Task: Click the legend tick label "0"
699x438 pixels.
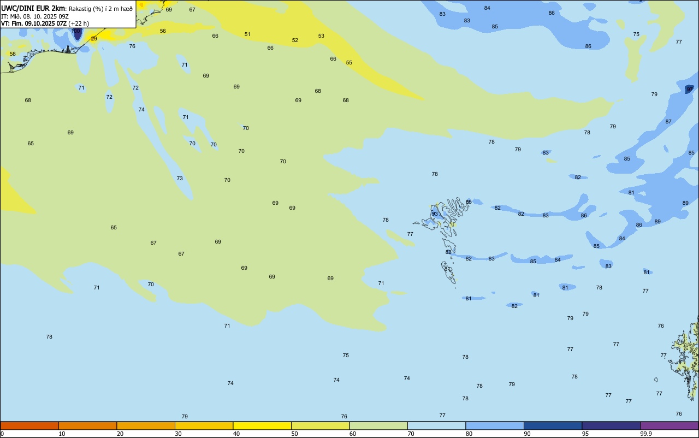Action: coord(2,434)
